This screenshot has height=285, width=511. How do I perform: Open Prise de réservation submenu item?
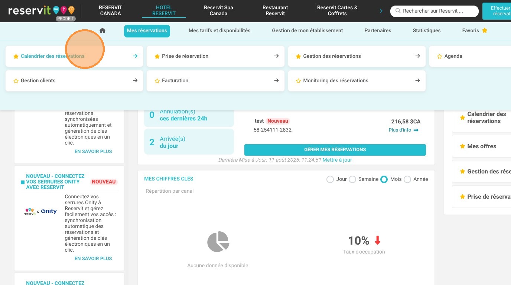(215, 56)
